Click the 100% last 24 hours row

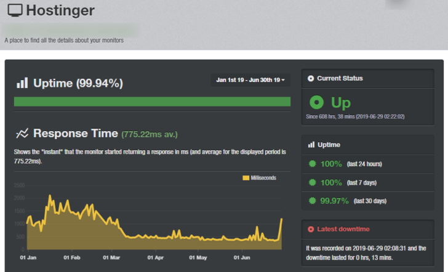(368, 164)
